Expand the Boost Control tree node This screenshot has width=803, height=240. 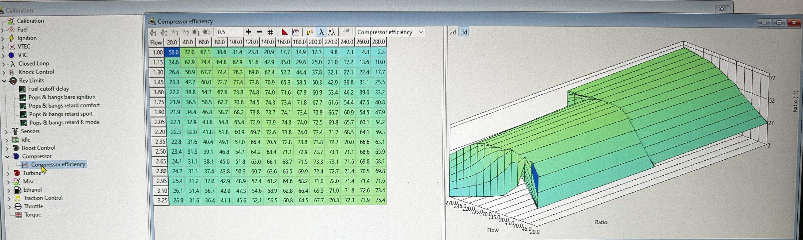(7, 148)
